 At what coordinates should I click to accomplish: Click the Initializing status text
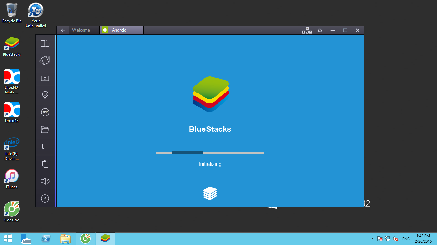click(210, 164)
